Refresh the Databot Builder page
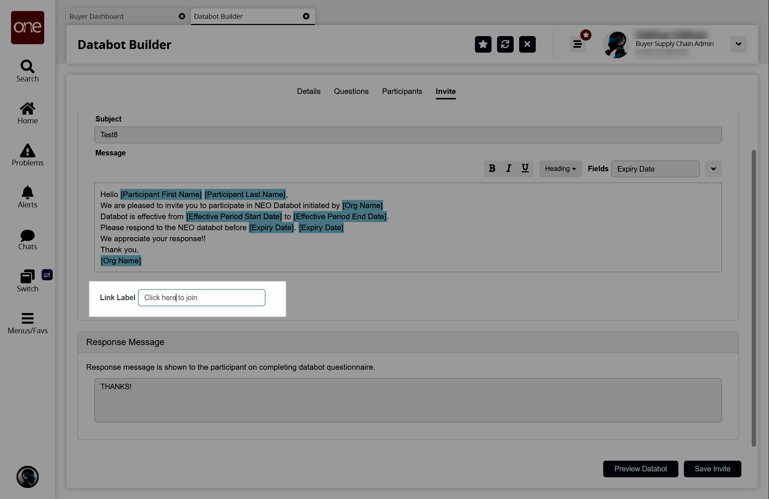This screenshot has width=769, height=499. click(x=505, y=45)
